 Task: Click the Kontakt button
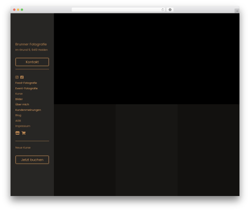(32, 62)
